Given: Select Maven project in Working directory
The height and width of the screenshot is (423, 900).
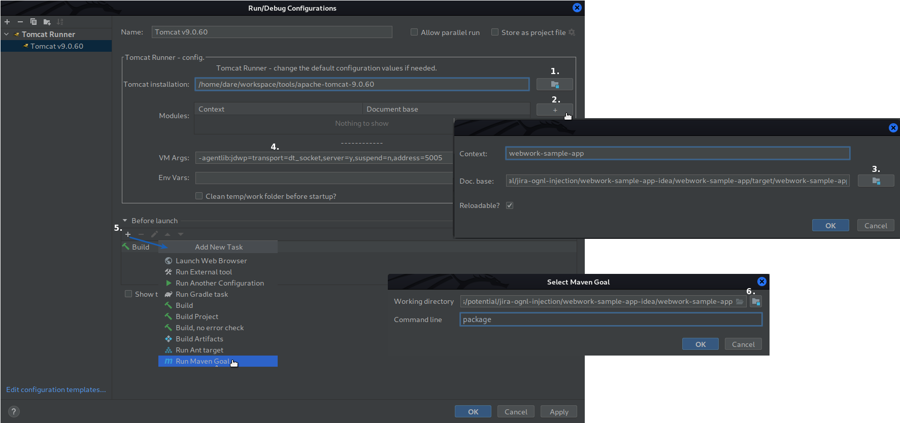Looking at the screenshot, I should click(x=756, y=301).
